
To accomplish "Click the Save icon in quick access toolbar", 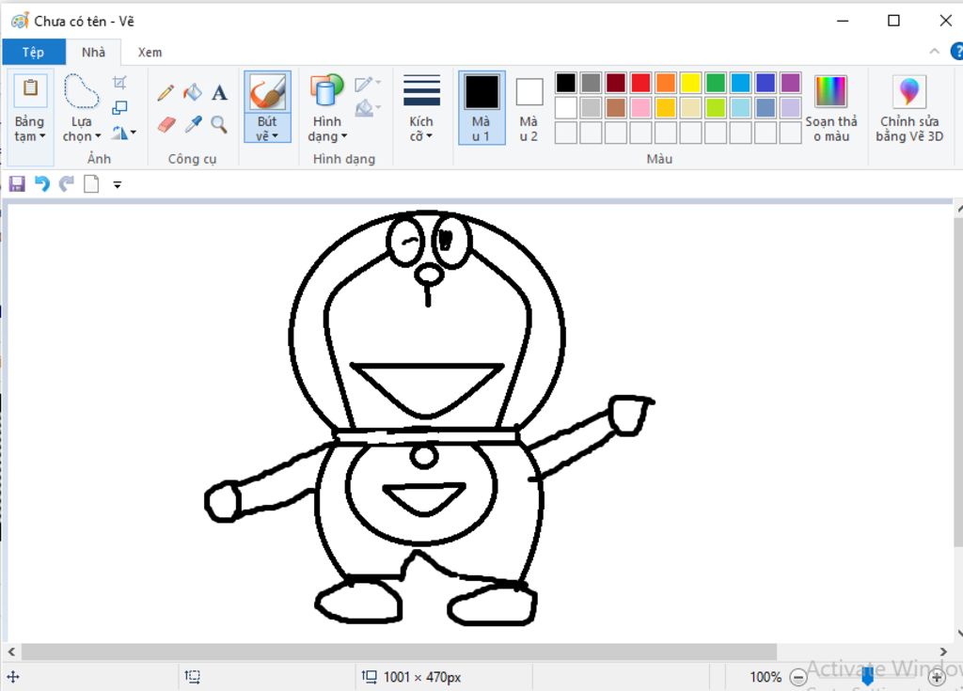I will coord(17,183).
